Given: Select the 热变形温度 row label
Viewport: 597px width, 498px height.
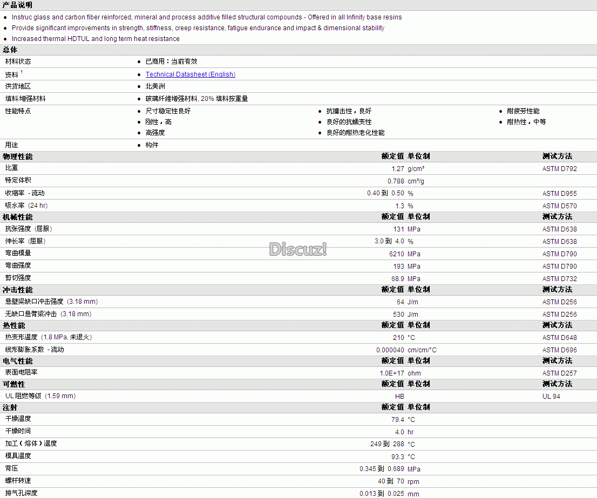Looking at the screenshot, I should point(49,337).
